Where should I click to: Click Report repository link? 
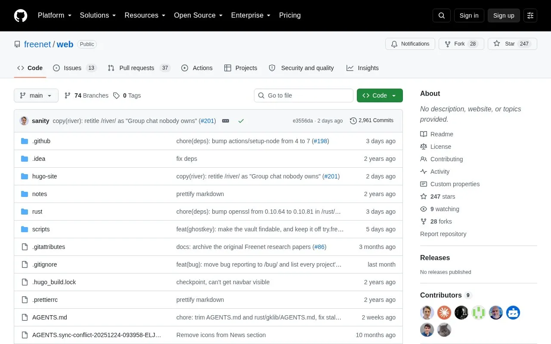pyautogui.click(x=443, y=234)
